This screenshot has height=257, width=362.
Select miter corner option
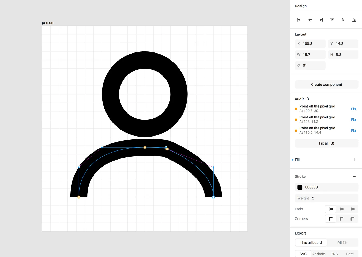(331, 219)
